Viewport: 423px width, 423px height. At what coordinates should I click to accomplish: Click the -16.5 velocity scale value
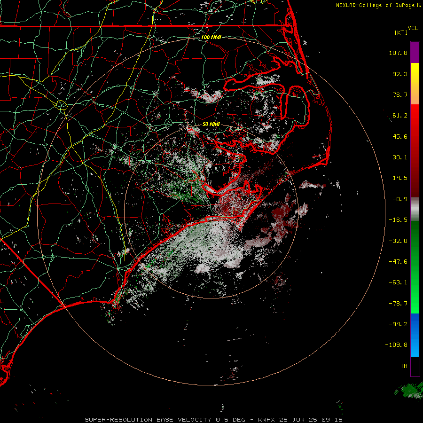[x=398, y=220]
